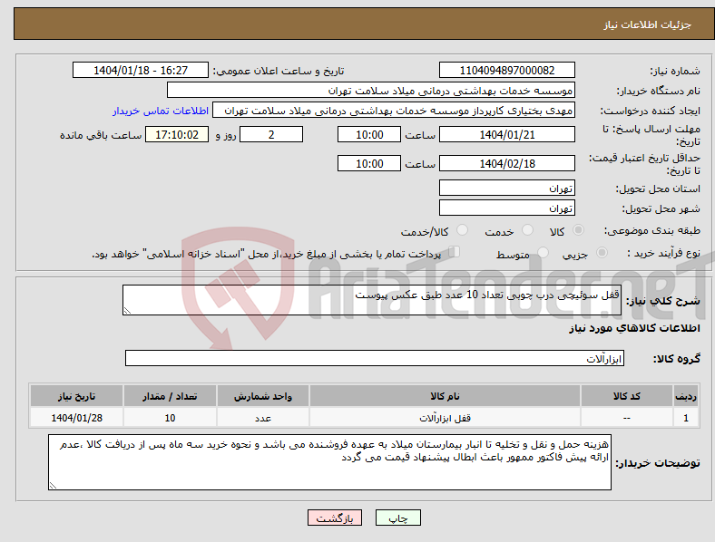This screenshot has width=715, height=542.
Task: Click the description textarea resize handle
Action: coord(127,311)
